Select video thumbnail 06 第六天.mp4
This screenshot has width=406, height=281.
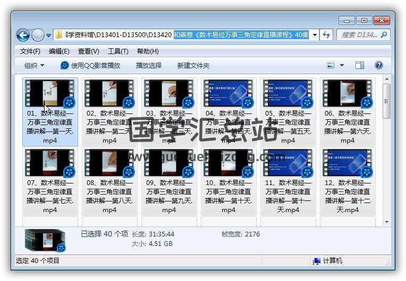pyautogui.click(x=347, y=93)
